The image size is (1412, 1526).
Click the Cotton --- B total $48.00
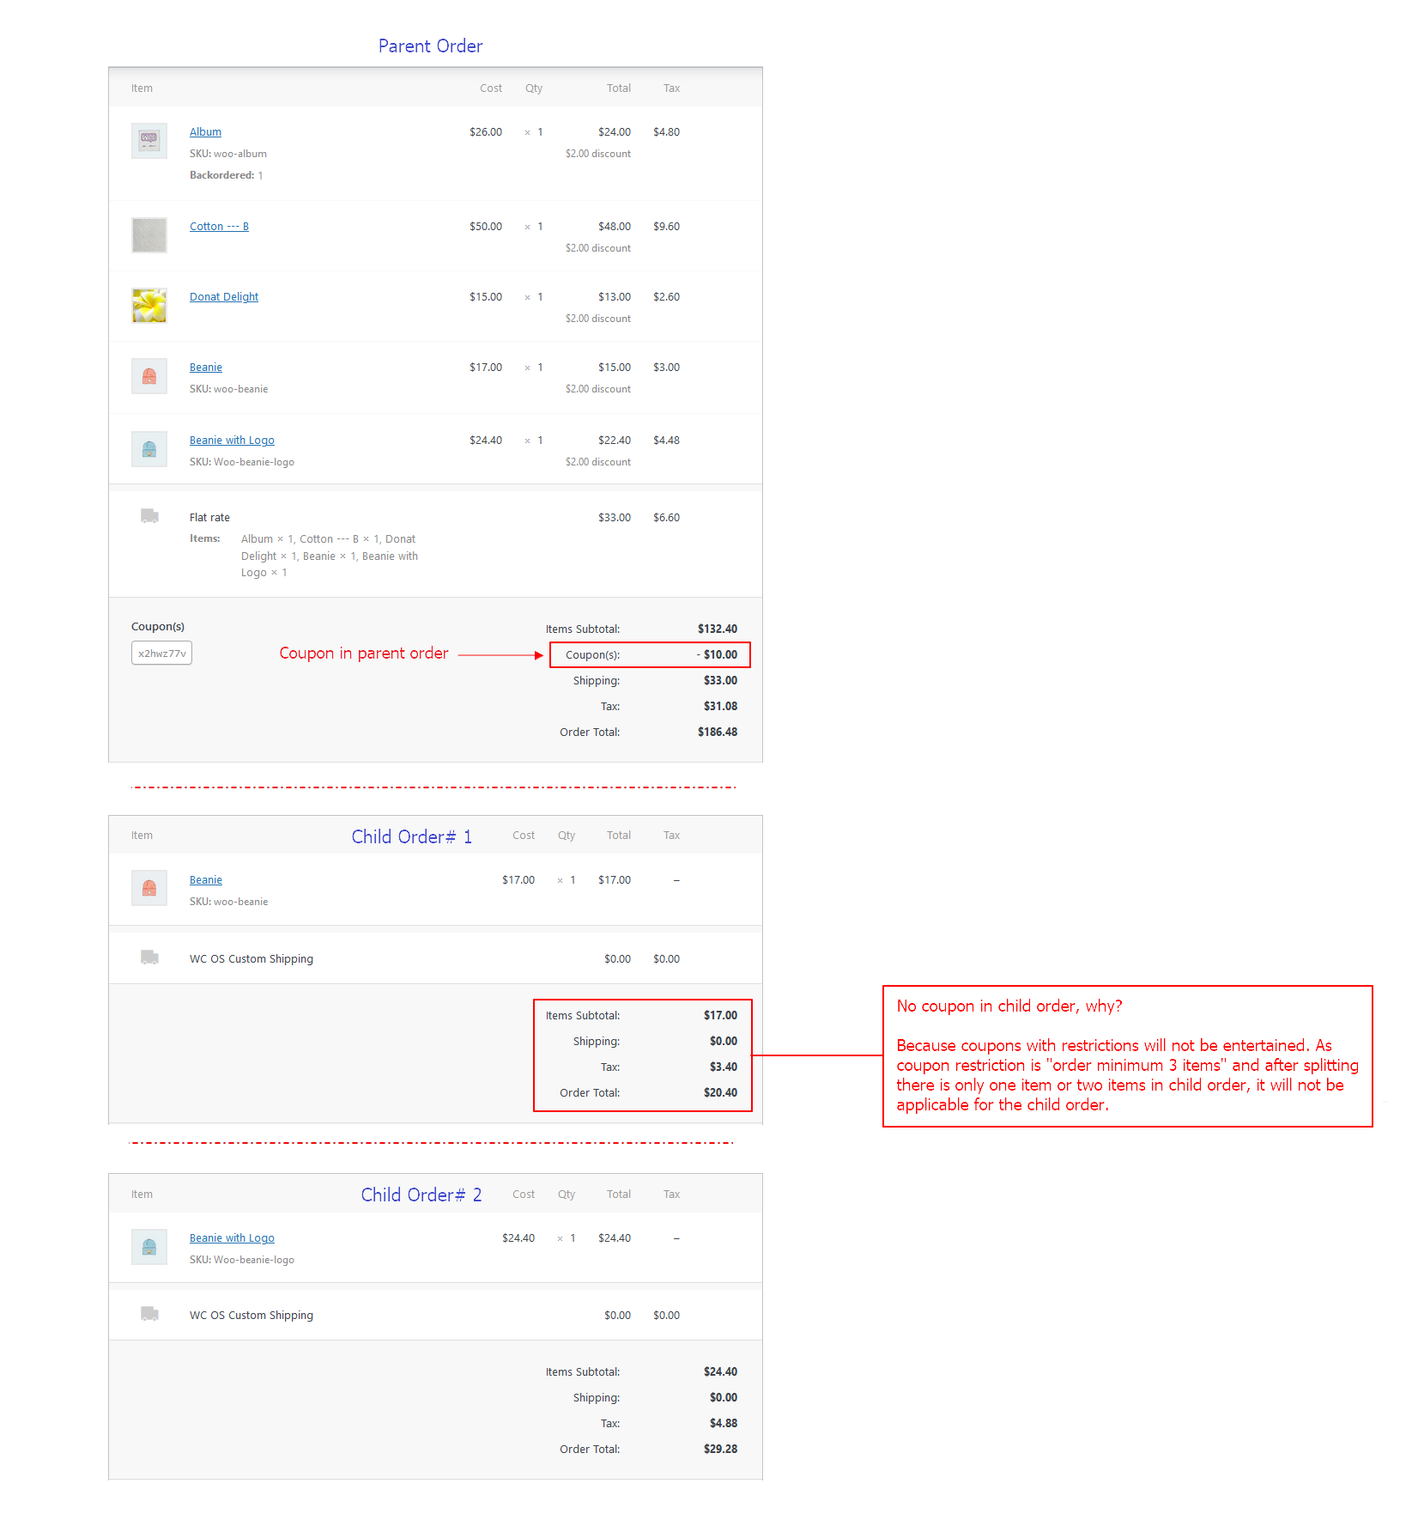tap(615, 227)
